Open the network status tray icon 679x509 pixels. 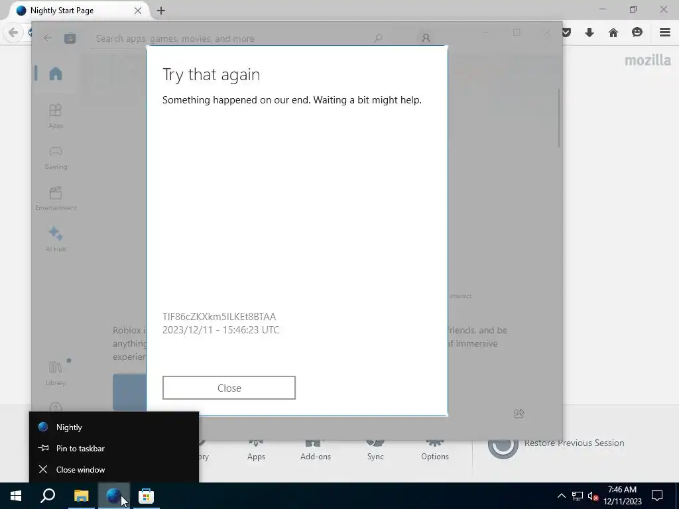(577, 496)
